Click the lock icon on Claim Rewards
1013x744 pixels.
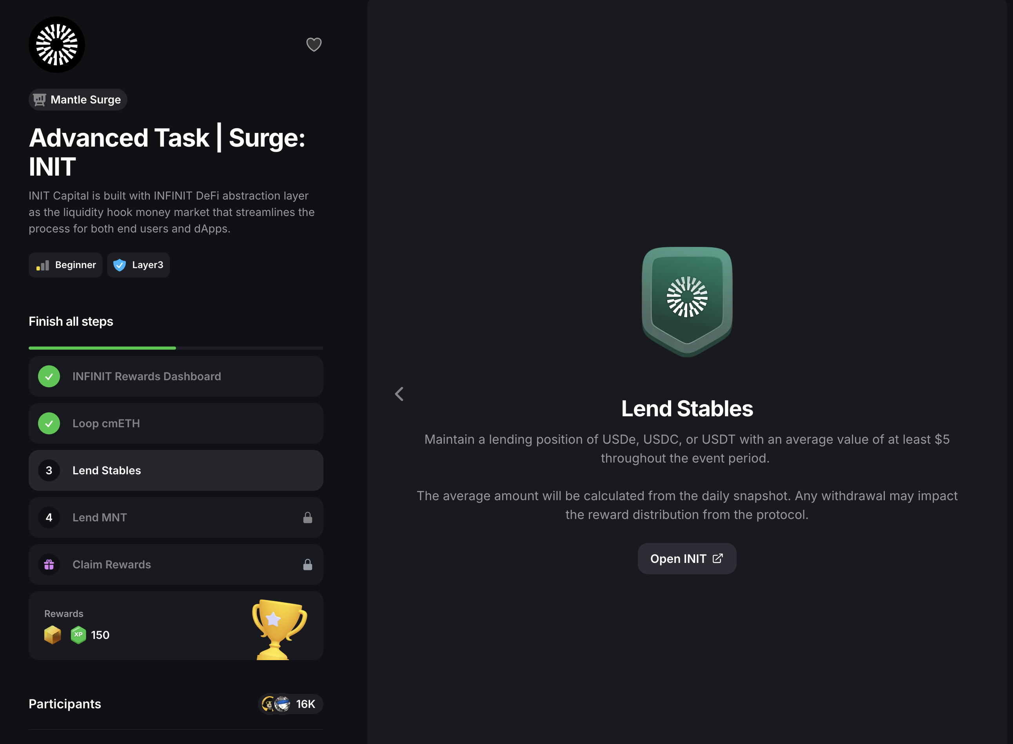[308, 564]
